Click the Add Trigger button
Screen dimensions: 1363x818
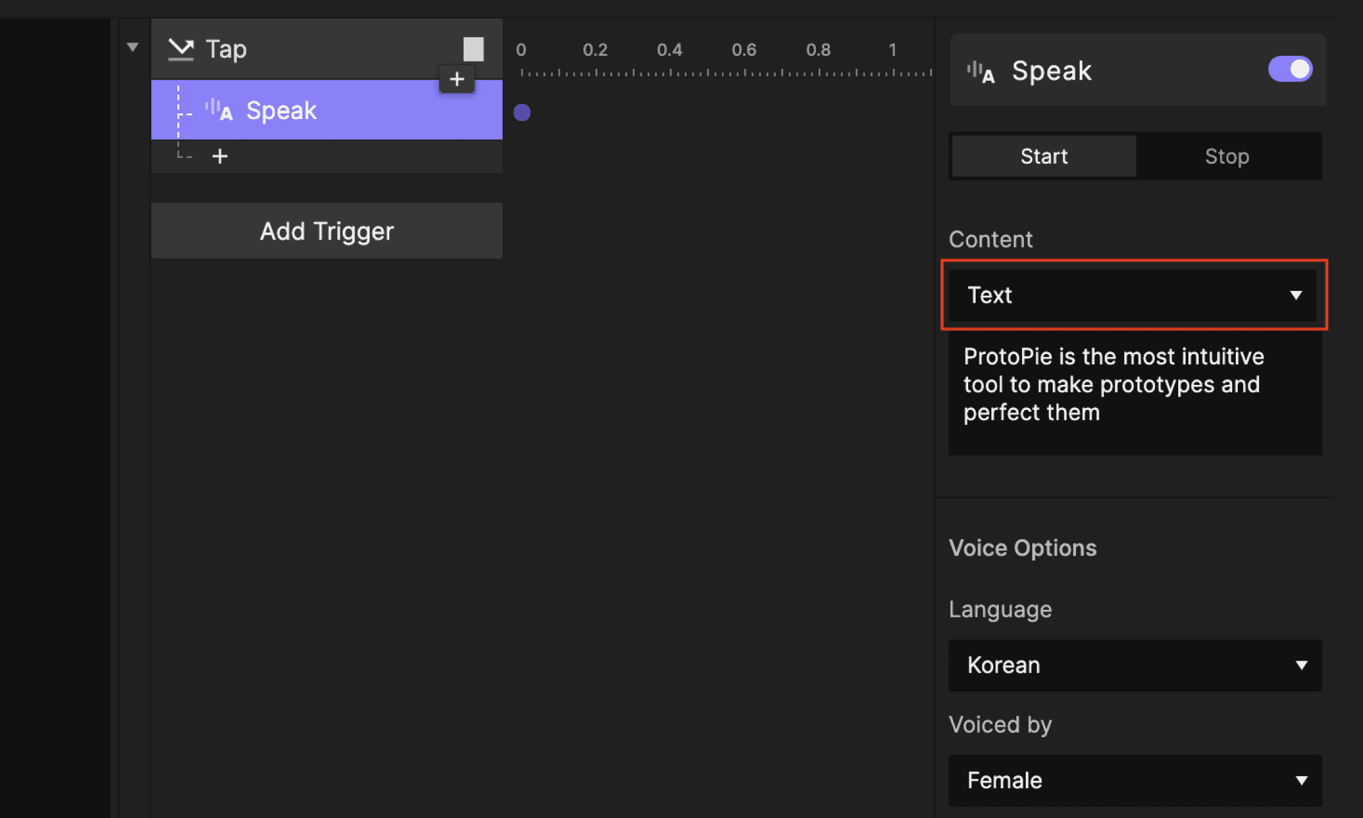point(326,231)
